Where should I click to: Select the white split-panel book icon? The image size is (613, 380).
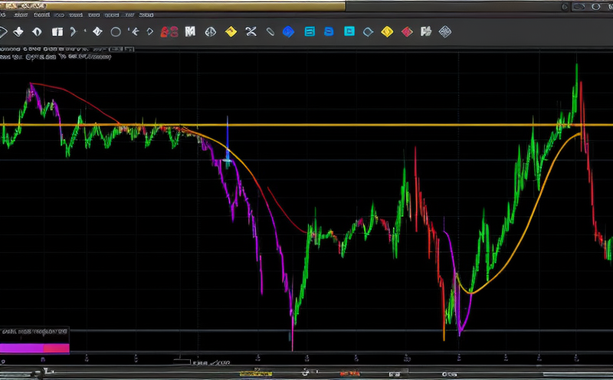[x=57, y=31]
